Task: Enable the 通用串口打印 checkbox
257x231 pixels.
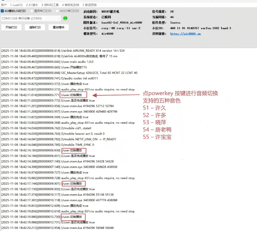Action: click(x=32, y=11)
